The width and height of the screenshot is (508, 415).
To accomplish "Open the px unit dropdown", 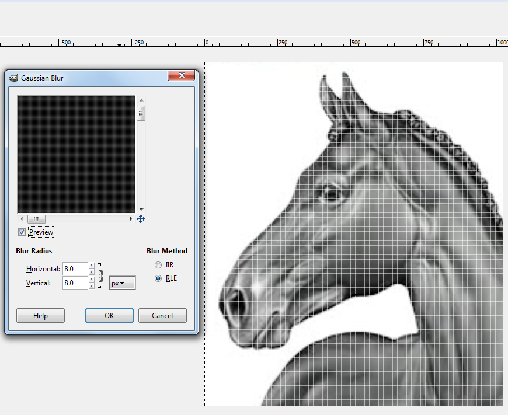I will [x=122, y=283].
